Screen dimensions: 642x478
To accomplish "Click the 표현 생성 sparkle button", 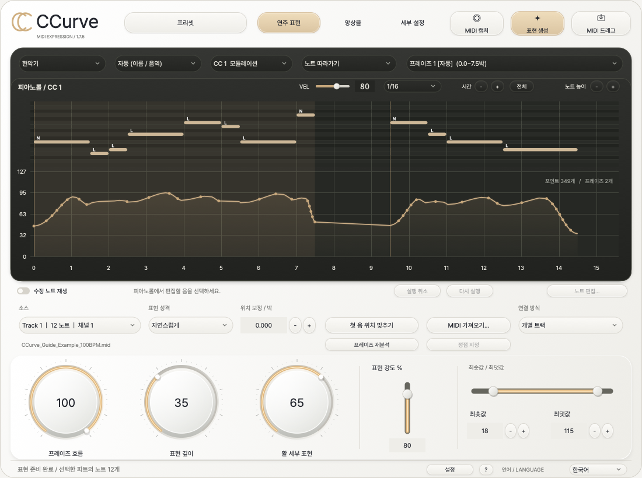I will [x=537, y=23].
